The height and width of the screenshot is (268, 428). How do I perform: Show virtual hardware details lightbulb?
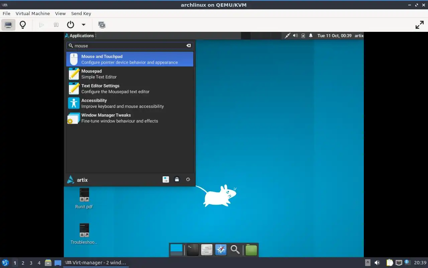[x=23, y=25]
